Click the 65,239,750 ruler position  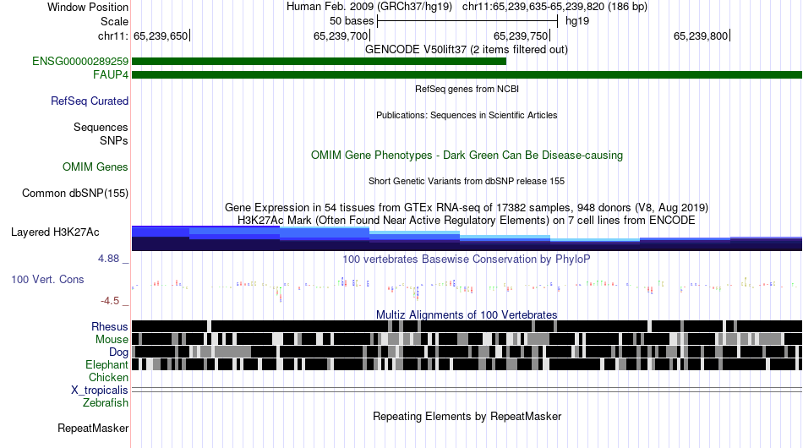click(x=521, y=36)
